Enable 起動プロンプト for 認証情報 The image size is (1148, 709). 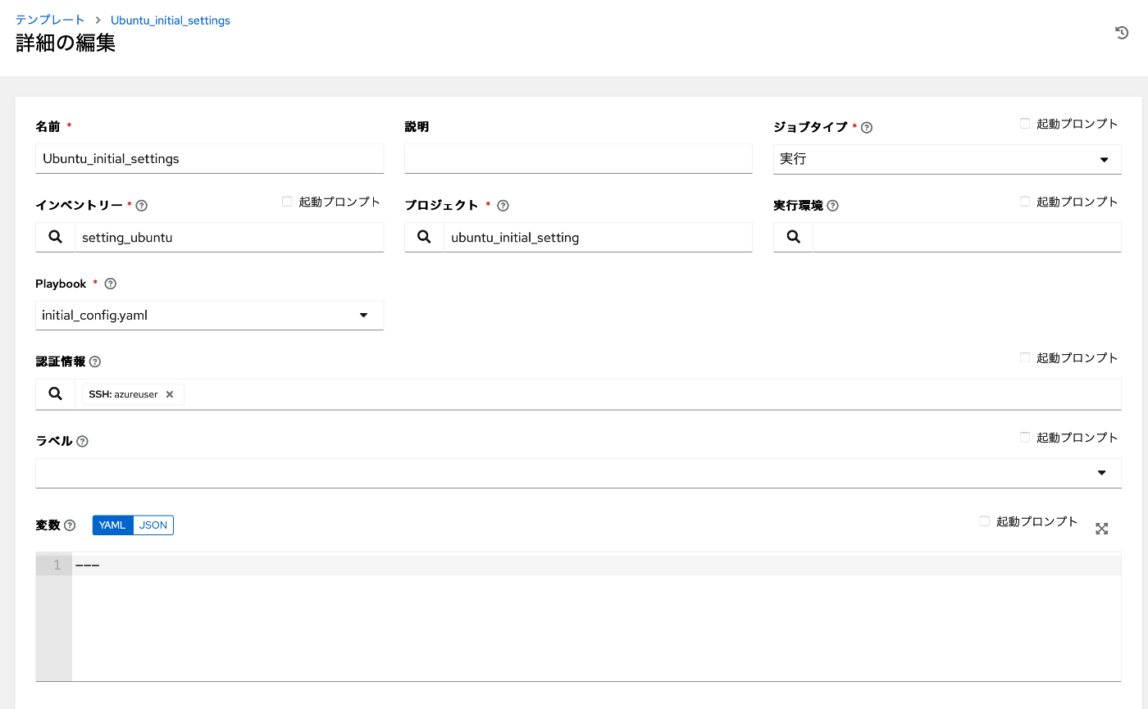click(1025, 357)
